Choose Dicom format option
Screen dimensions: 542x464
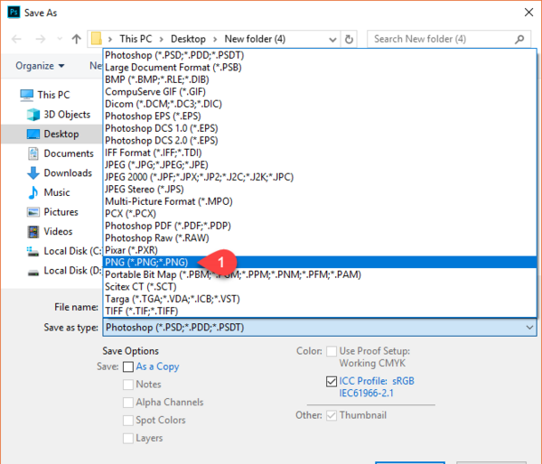pyautogui.click(x=320, y=104)
